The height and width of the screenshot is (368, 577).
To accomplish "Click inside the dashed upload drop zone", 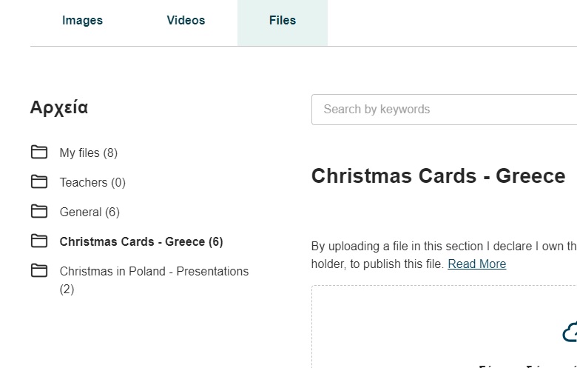I will click(x=444, y=327).
